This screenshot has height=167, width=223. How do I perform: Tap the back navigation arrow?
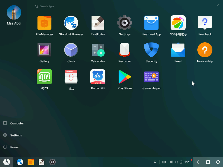198,162
